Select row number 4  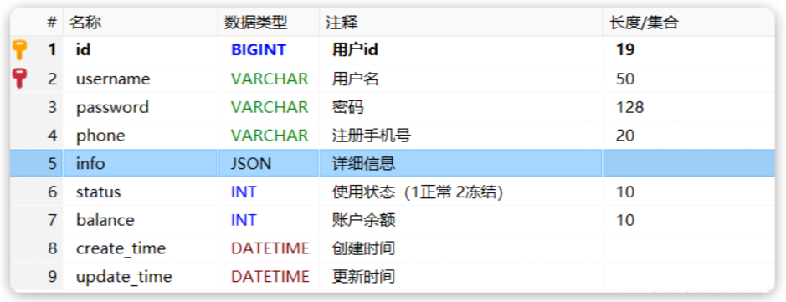point(53,136)
